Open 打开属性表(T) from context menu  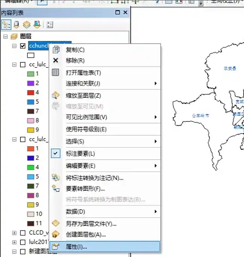coord(83,73)
